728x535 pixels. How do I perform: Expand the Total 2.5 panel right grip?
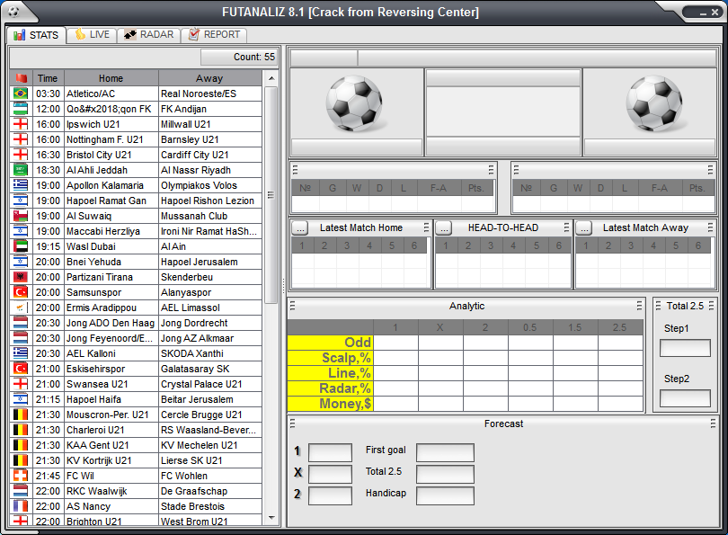click(711, 306)
